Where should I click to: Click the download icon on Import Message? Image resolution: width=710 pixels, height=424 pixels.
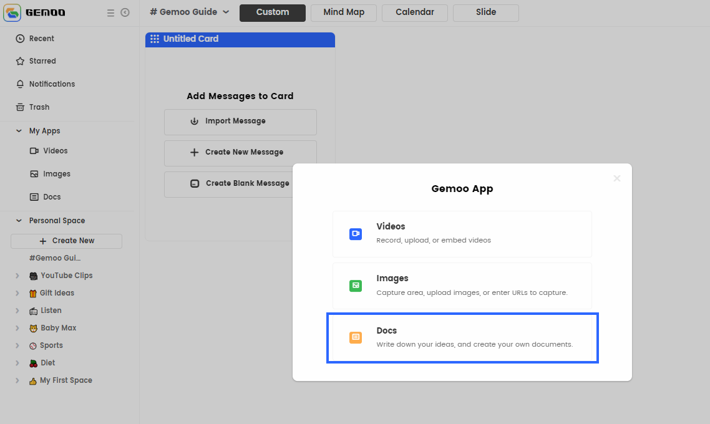(x=194, y=121)
